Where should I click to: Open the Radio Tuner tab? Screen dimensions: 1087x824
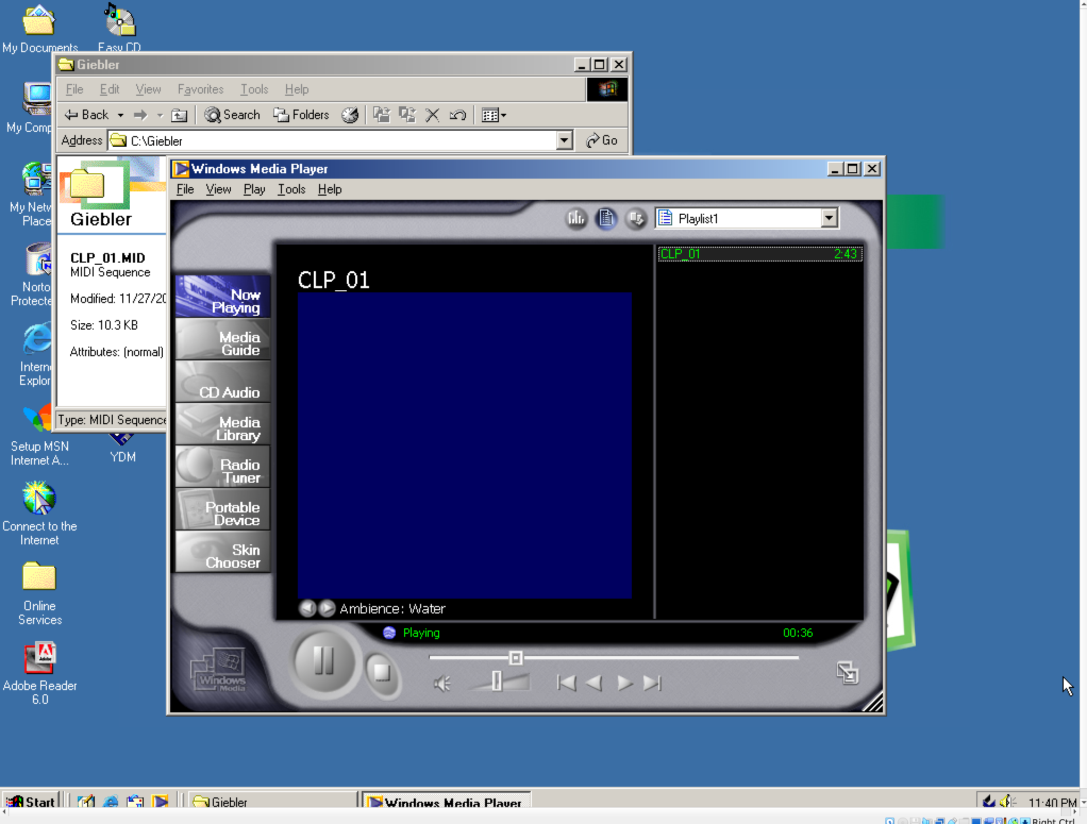tap(223, 466)
